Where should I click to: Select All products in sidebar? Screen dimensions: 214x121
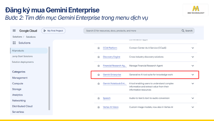pos(29,51)
